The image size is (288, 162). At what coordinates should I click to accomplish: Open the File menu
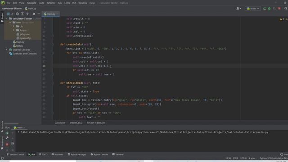point(9,3)
